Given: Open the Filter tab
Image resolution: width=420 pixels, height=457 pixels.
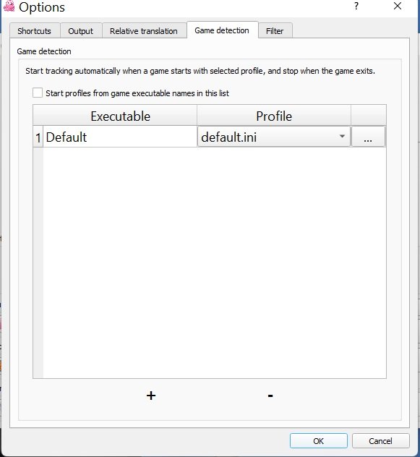Looking at the screenshot, I should tap(275, 31).
